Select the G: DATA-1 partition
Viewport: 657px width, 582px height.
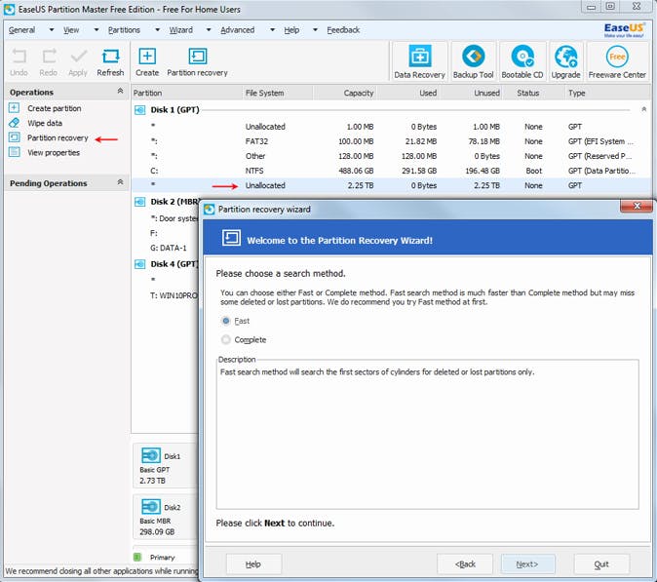point(168,248)
